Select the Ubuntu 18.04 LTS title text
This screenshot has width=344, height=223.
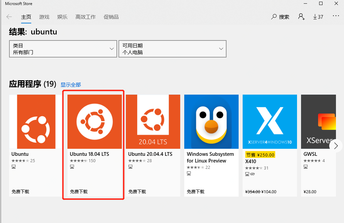click(x=89, y=154)
